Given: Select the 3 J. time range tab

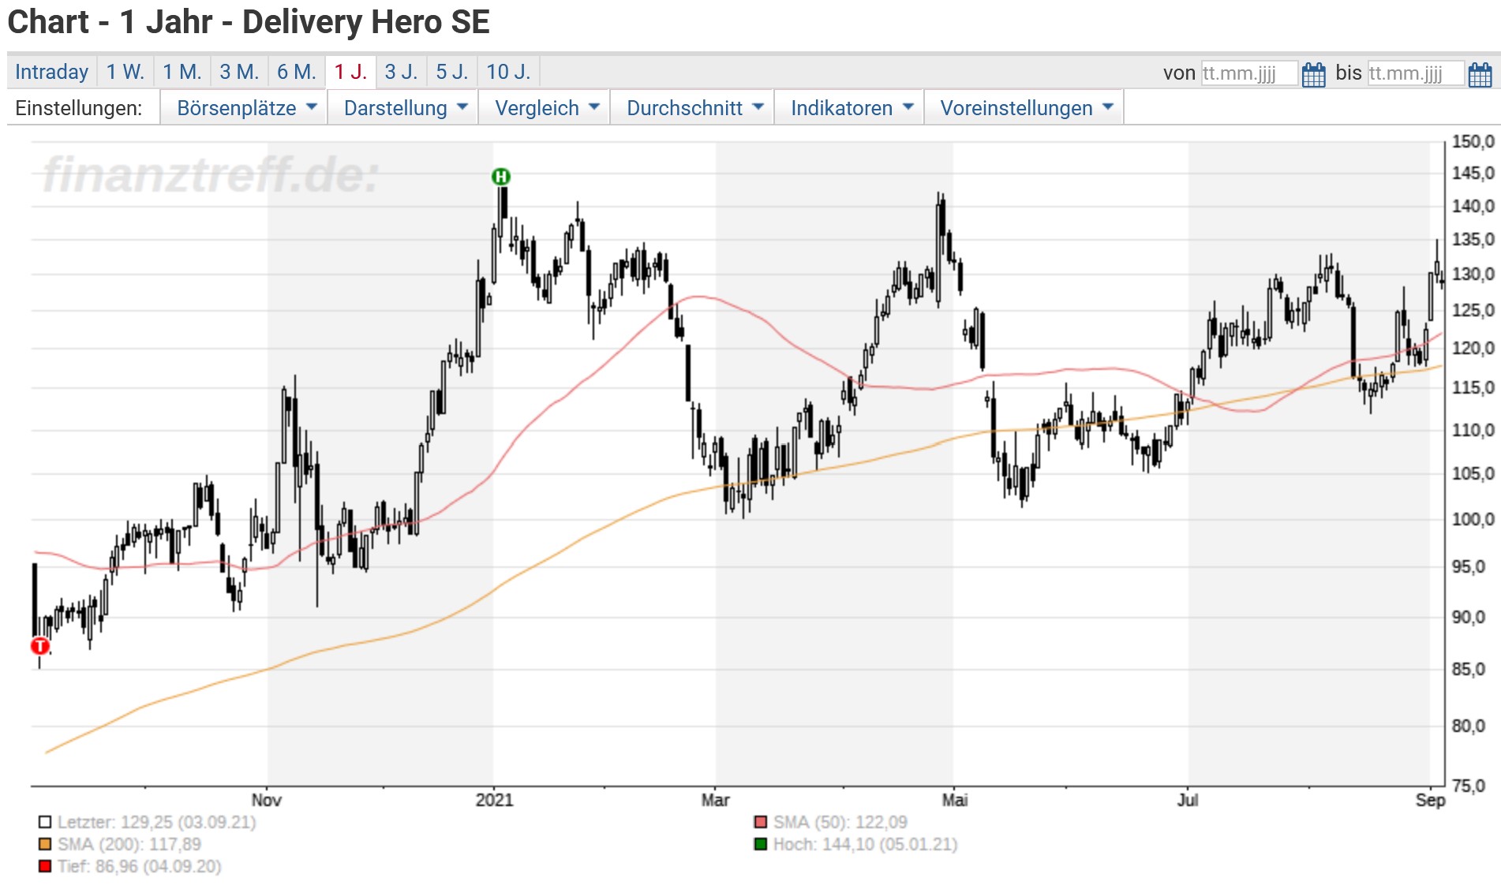Looking at the screenshot, I should click(x=401, y=72).
